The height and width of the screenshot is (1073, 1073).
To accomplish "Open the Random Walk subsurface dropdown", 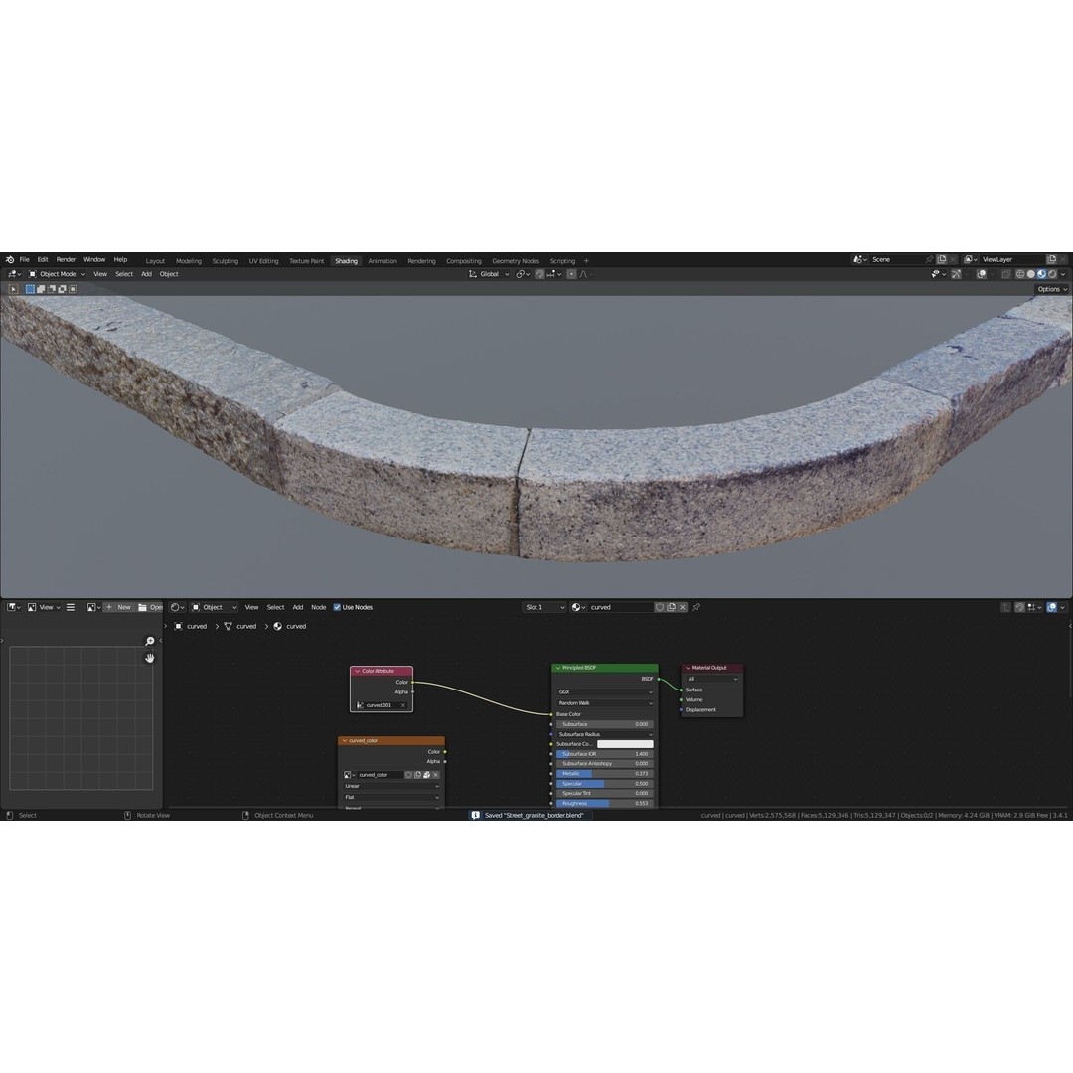I will tap(605, 703).
